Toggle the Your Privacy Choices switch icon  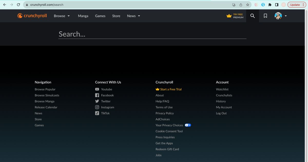click(x=188, y=125)
